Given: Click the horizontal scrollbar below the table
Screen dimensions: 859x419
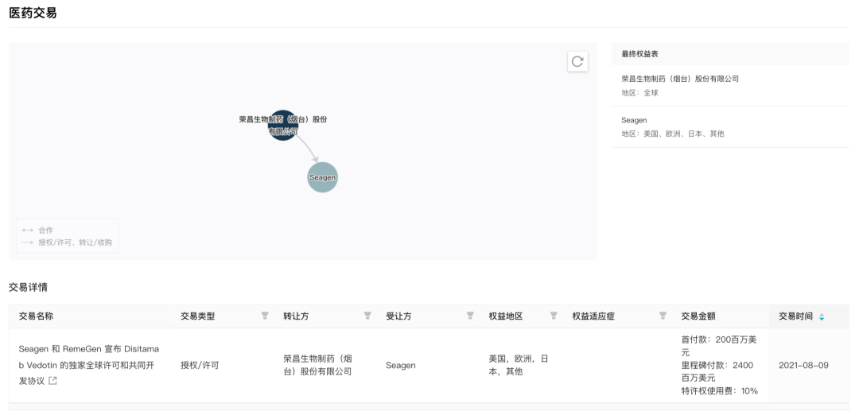Looking at the screenshot, I should (429, 406).
